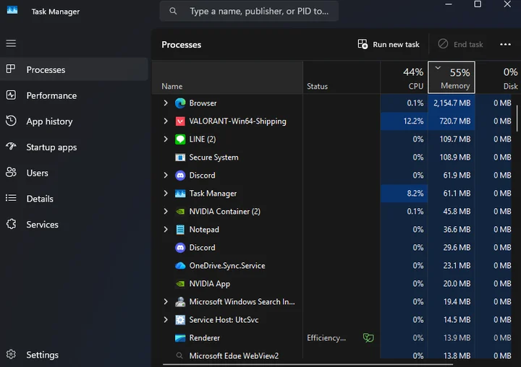Click the Notepad process icon

pos(180,230)
